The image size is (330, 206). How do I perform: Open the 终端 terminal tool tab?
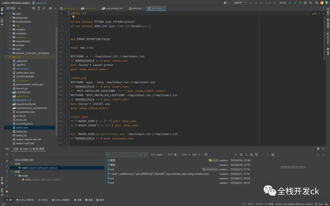[x=89, y=200]
